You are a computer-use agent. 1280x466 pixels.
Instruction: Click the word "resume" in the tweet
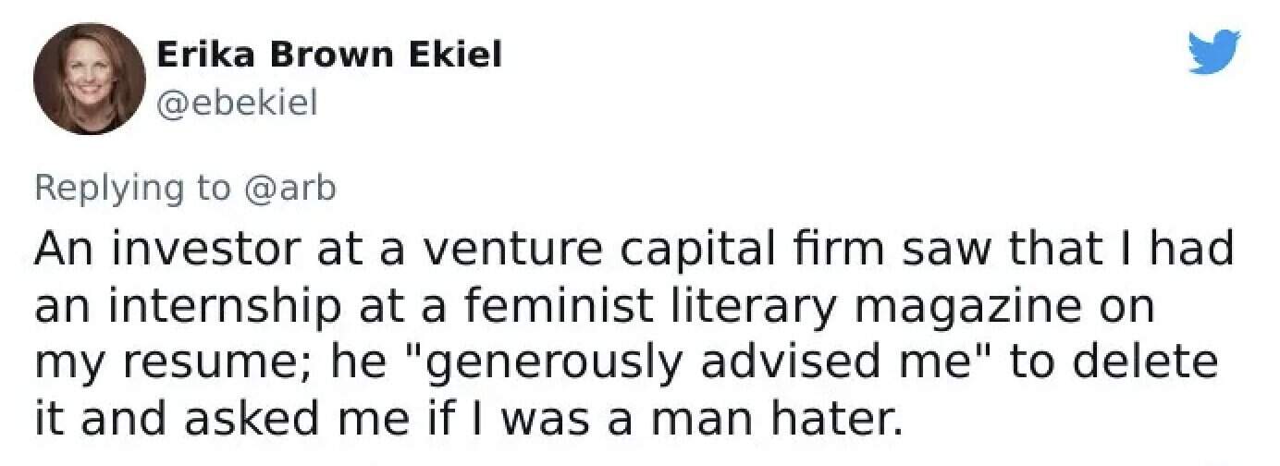184,363
